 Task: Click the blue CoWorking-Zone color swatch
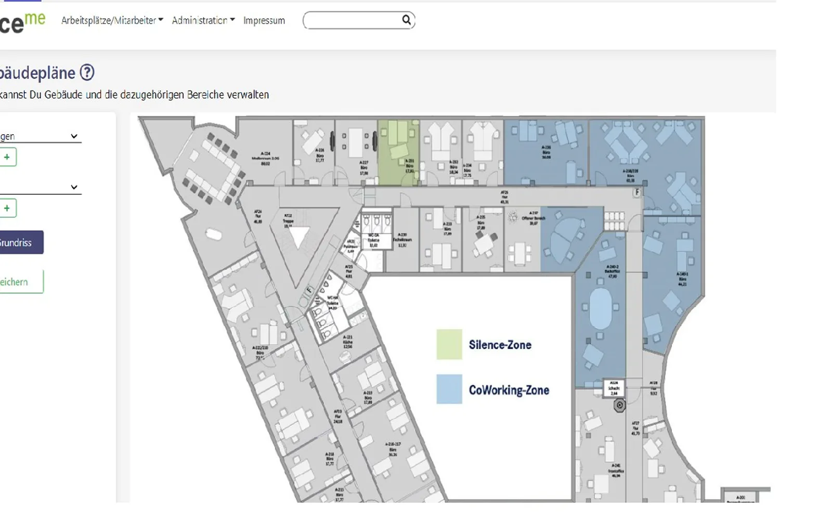click(x=449, y=389)
